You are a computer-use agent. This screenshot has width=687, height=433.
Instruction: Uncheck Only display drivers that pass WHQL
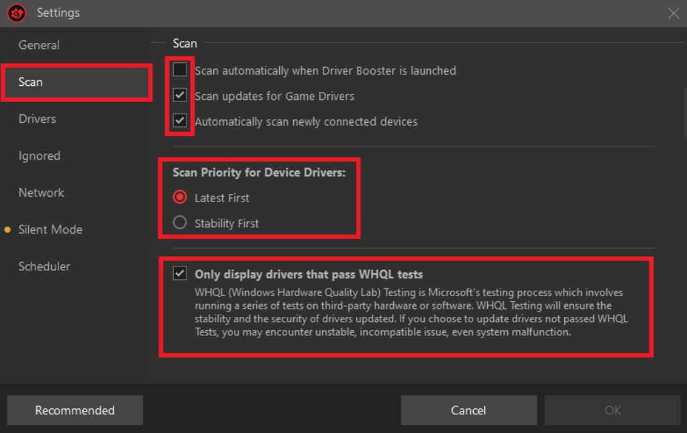pos(180,273)
